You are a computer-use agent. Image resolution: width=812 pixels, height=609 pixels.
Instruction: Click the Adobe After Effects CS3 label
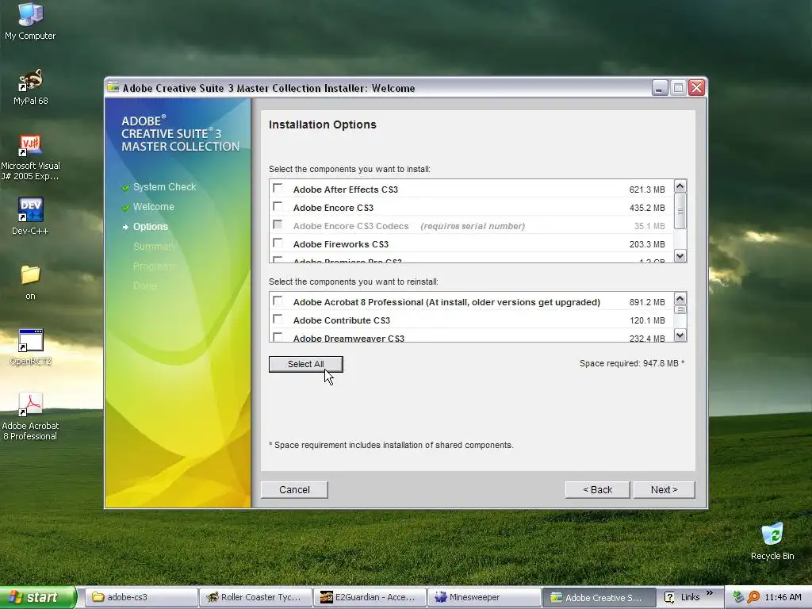(346, 190)
